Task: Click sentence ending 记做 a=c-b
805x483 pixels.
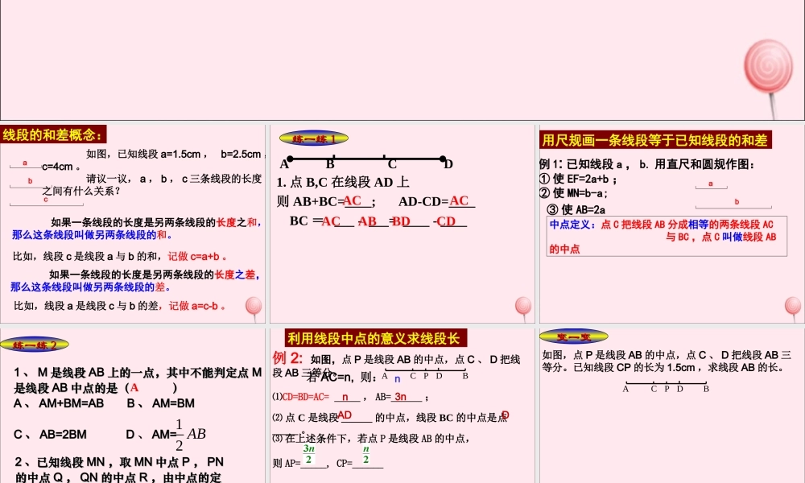Action: pyautogui.click(x=120, y=306)
